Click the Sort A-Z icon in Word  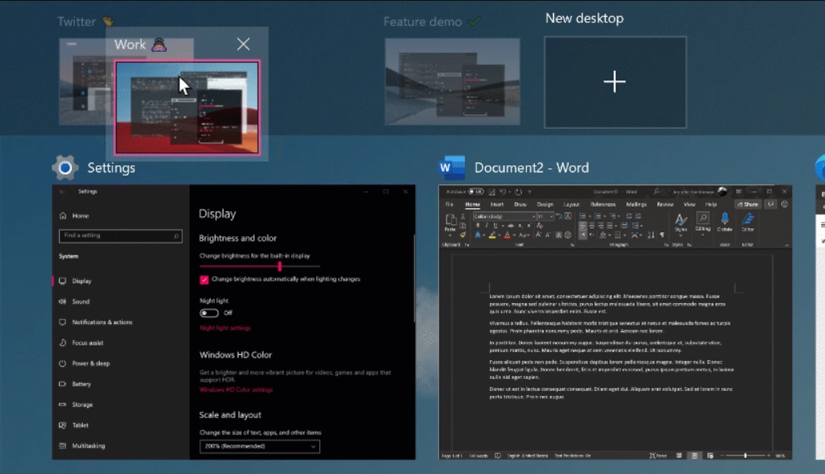[651, 235]
